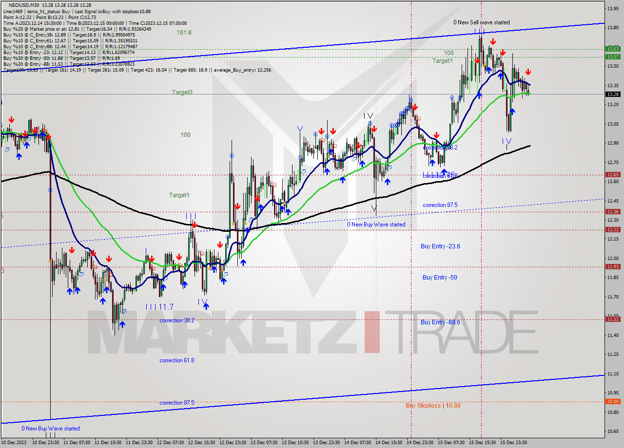This screenshot has width=624, height=448.
Task: Click the 13.57 price tag on axis
Action: pos(613,56)
